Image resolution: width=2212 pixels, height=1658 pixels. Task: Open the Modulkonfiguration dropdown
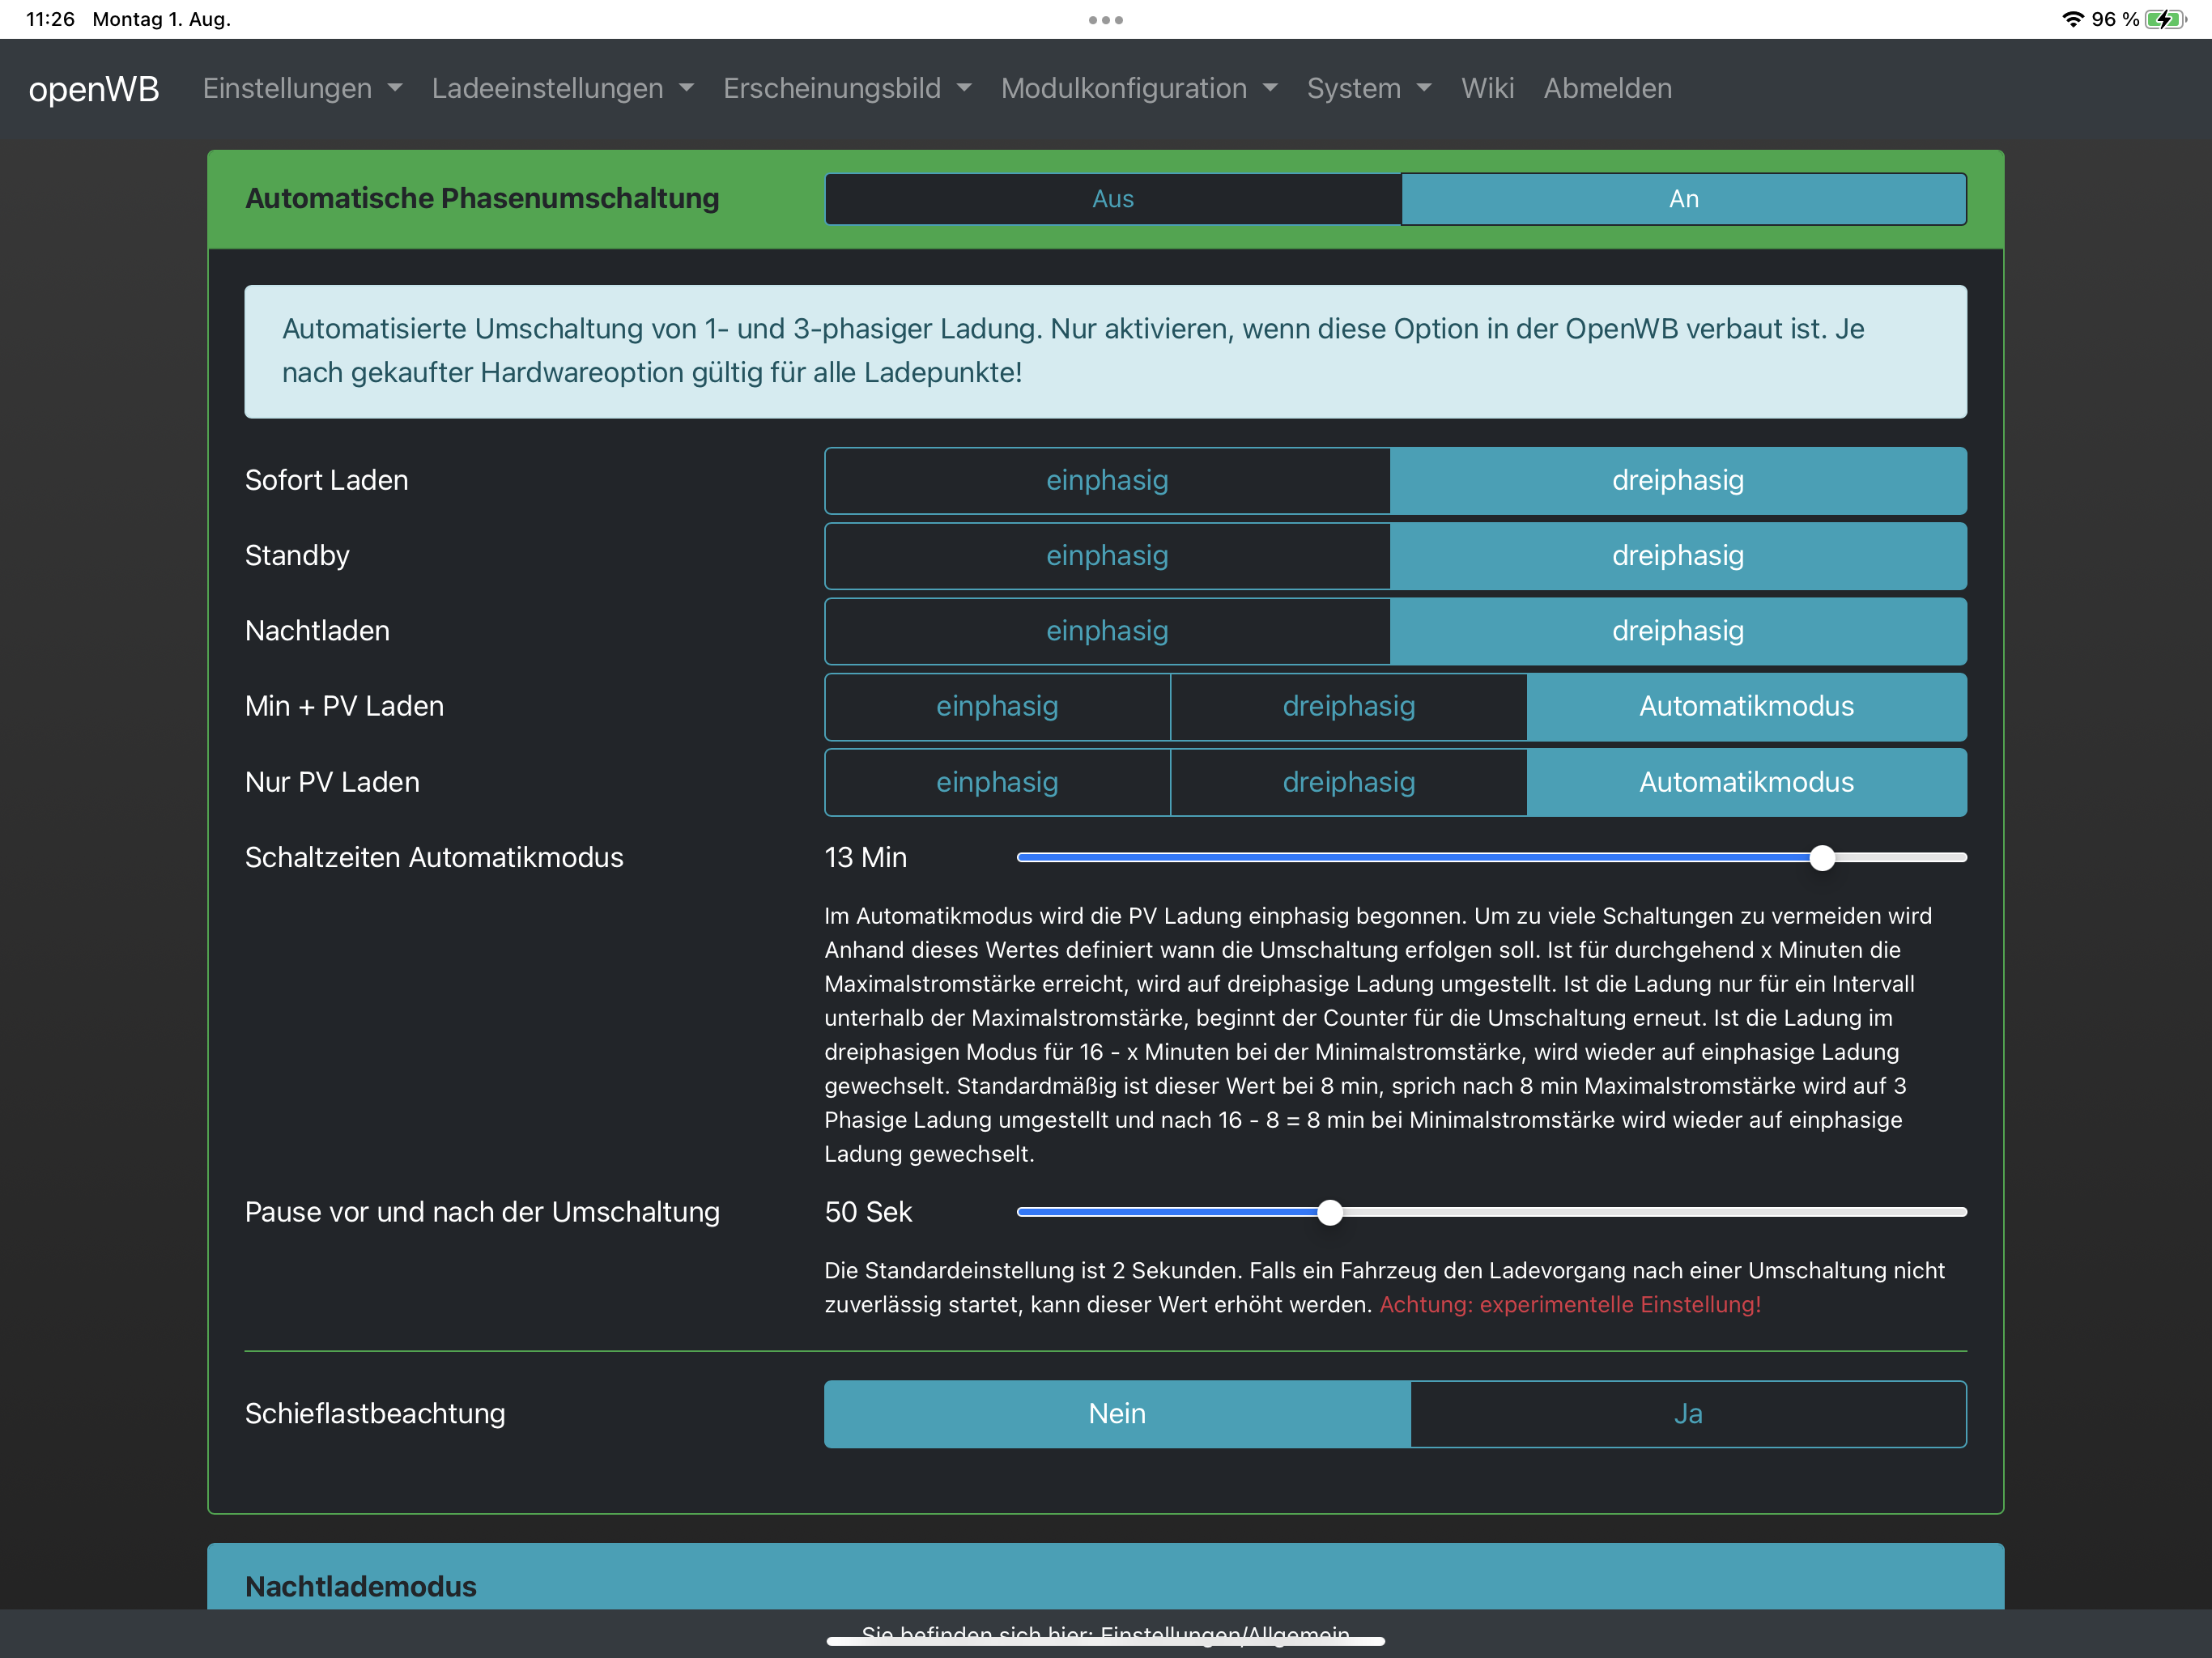point(1139,88)
